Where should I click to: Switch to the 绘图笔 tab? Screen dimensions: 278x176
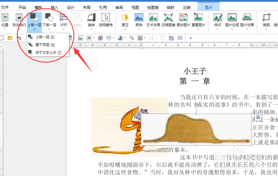tap(153, 7)
